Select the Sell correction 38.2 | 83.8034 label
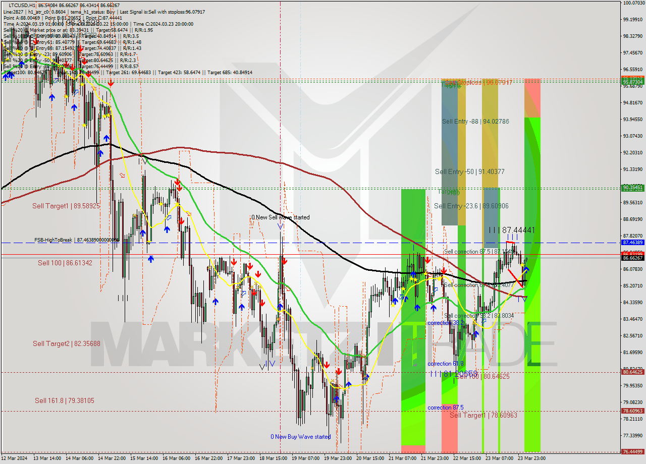Viewport: 646px width, 464px height. (x=479, y=316)
